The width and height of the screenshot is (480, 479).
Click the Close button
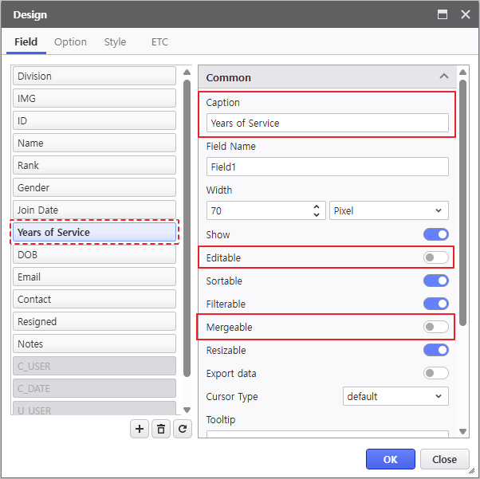444,459
